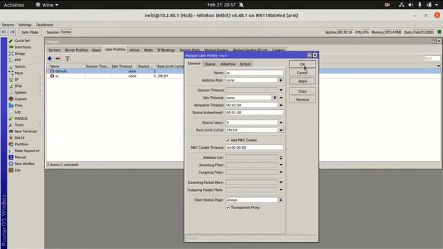443x249 pixels.
Task: Open Ubuntu Activities overview
Action: 14,5
